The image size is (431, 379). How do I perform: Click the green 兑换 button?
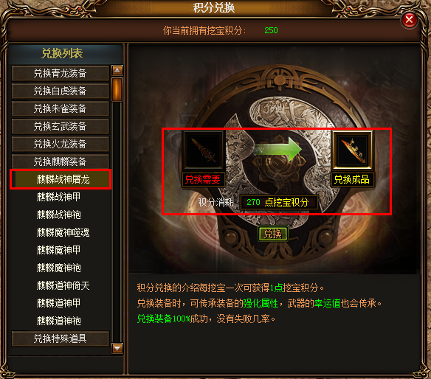(272, 234)
